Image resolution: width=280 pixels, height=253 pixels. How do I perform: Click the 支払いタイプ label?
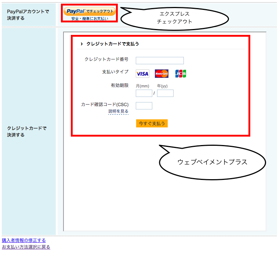[115, 72]
